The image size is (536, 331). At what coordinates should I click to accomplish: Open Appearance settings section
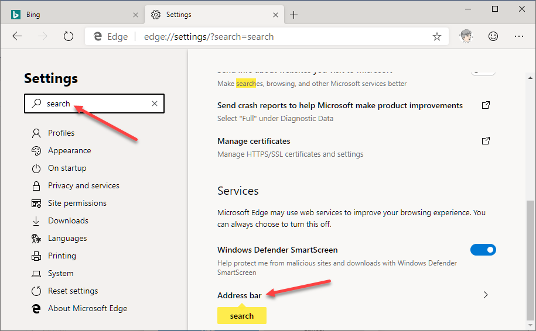click(69, 150)
